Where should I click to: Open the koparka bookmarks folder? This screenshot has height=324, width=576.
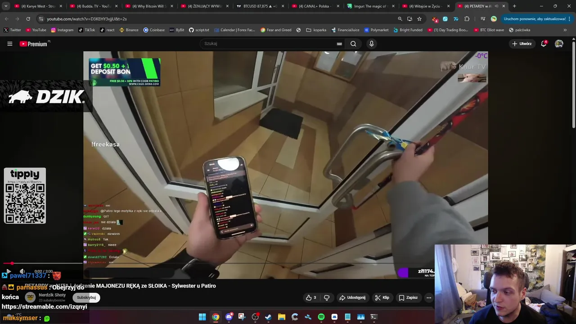(x=316, y=30)
